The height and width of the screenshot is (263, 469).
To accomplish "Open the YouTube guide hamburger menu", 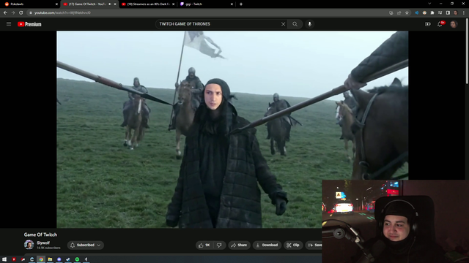I will [9, 24].
